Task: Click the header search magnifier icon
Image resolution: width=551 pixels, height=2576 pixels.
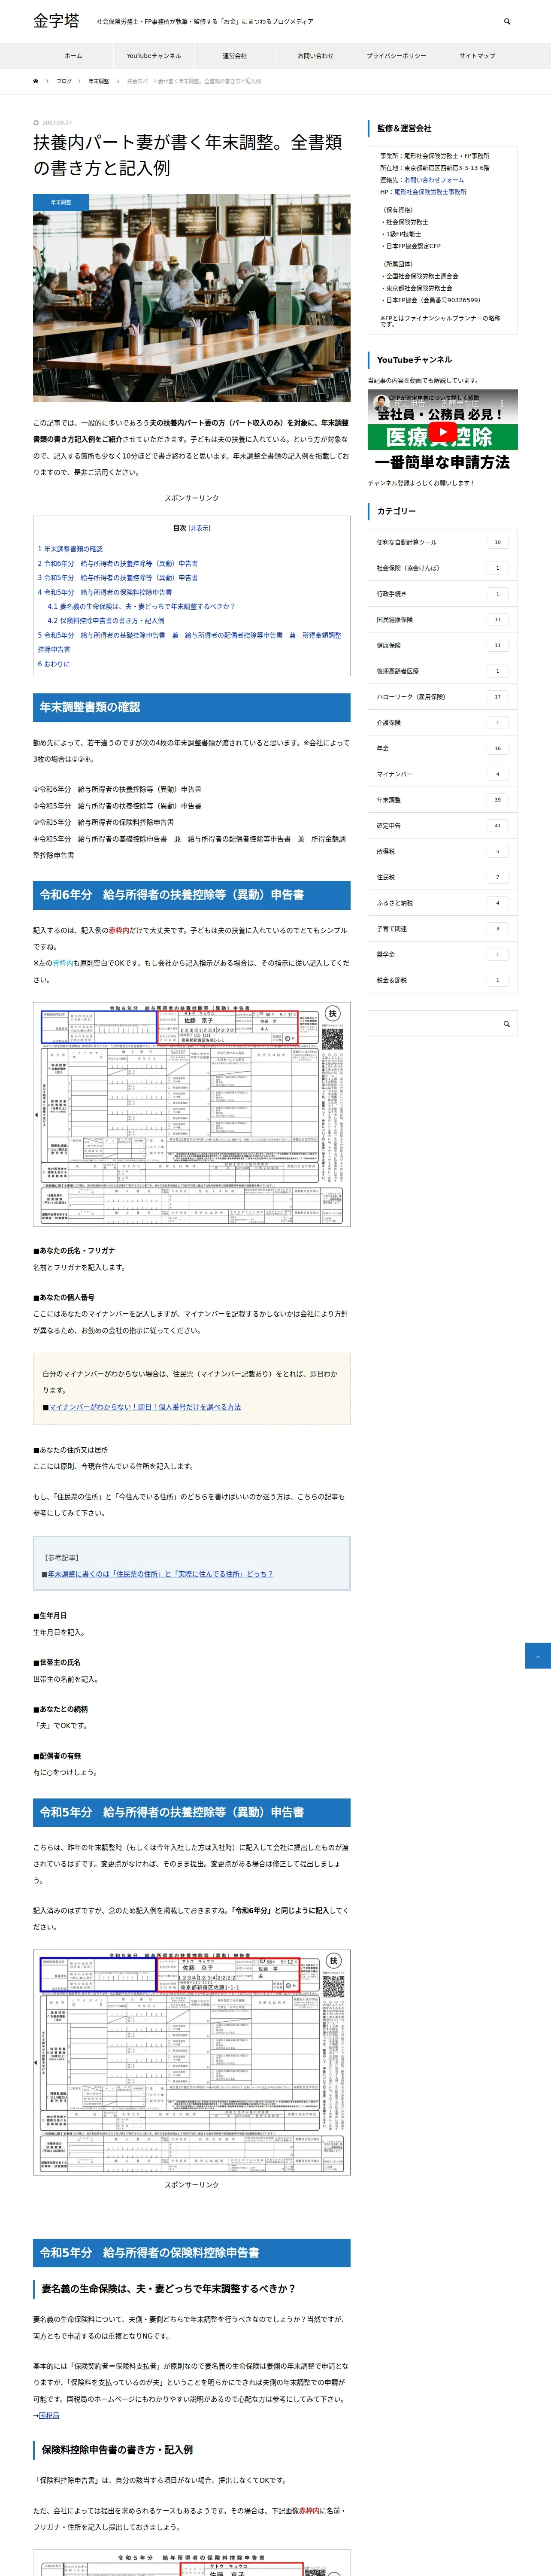Action: (x=507, y=21)
